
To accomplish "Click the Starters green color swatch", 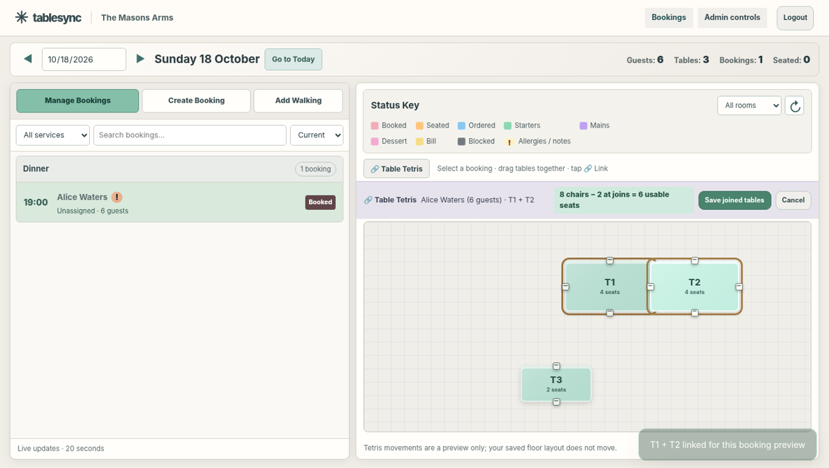I will point(508,126).
